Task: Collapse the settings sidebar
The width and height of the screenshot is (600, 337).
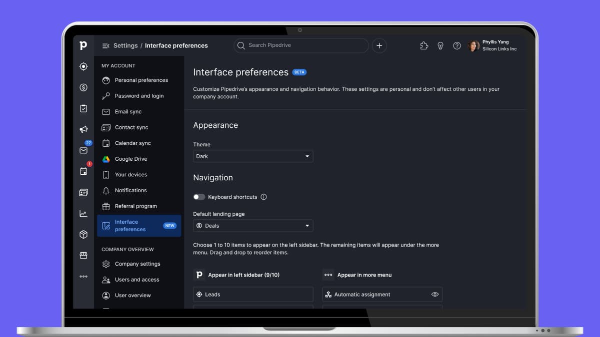Action: (105, 45)
